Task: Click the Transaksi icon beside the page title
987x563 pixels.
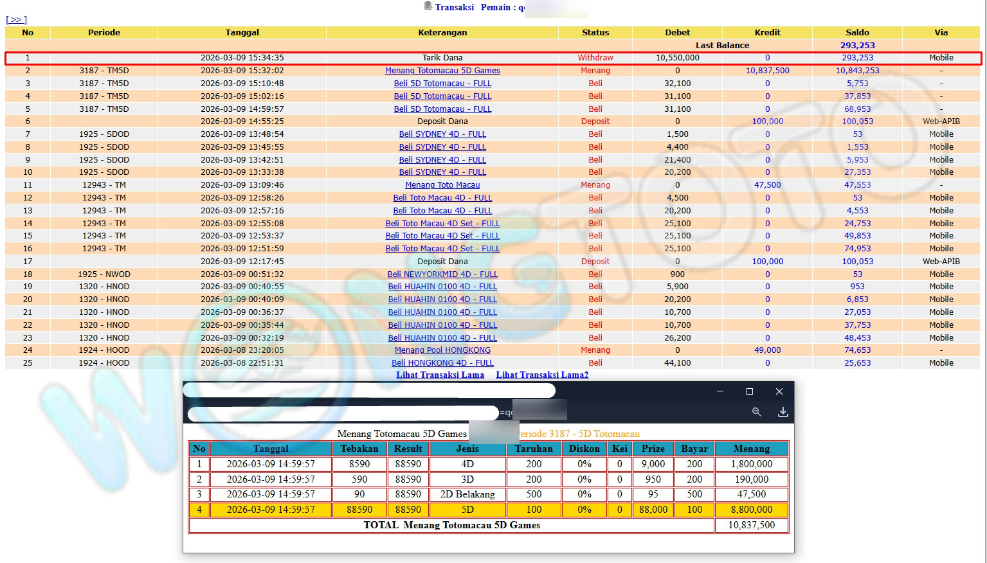Action: pyautogui.click(x=428, y=6)
